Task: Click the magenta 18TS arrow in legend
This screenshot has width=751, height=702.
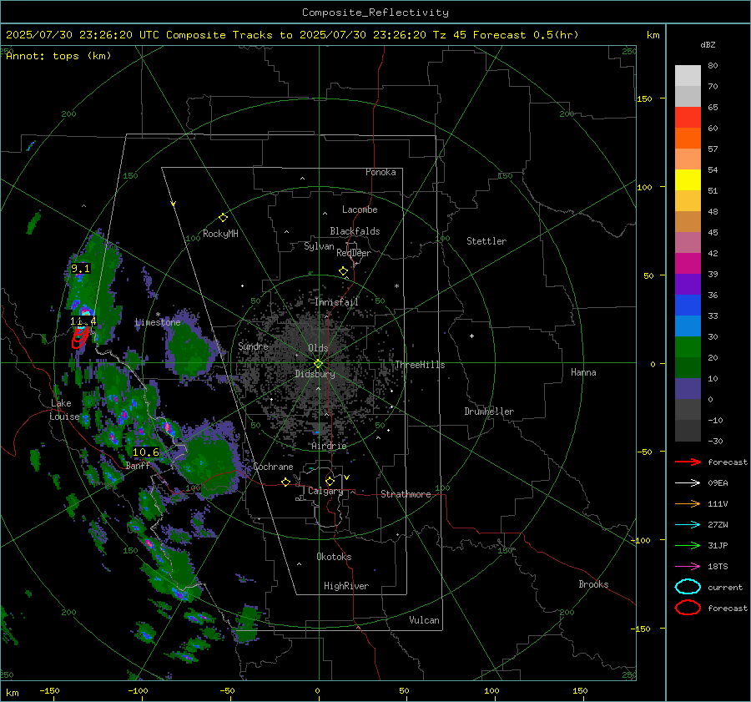Action: (x=688, y=567)
